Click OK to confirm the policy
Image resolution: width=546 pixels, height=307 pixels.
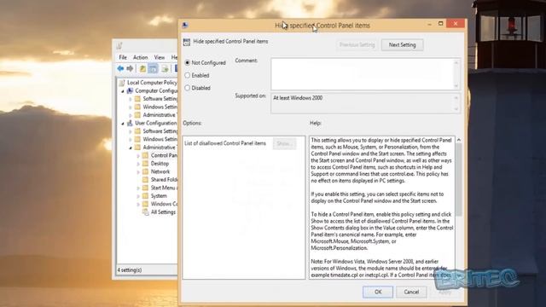coord(378,292)
